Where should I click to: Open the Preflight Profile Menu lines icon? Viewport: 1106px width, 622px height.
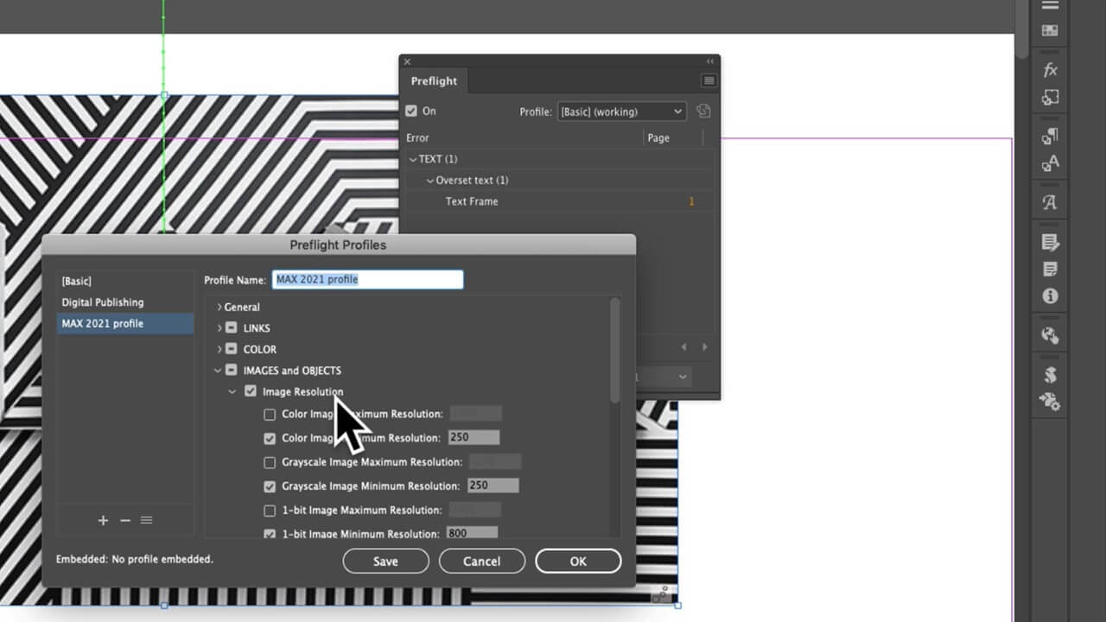(147, 520)
